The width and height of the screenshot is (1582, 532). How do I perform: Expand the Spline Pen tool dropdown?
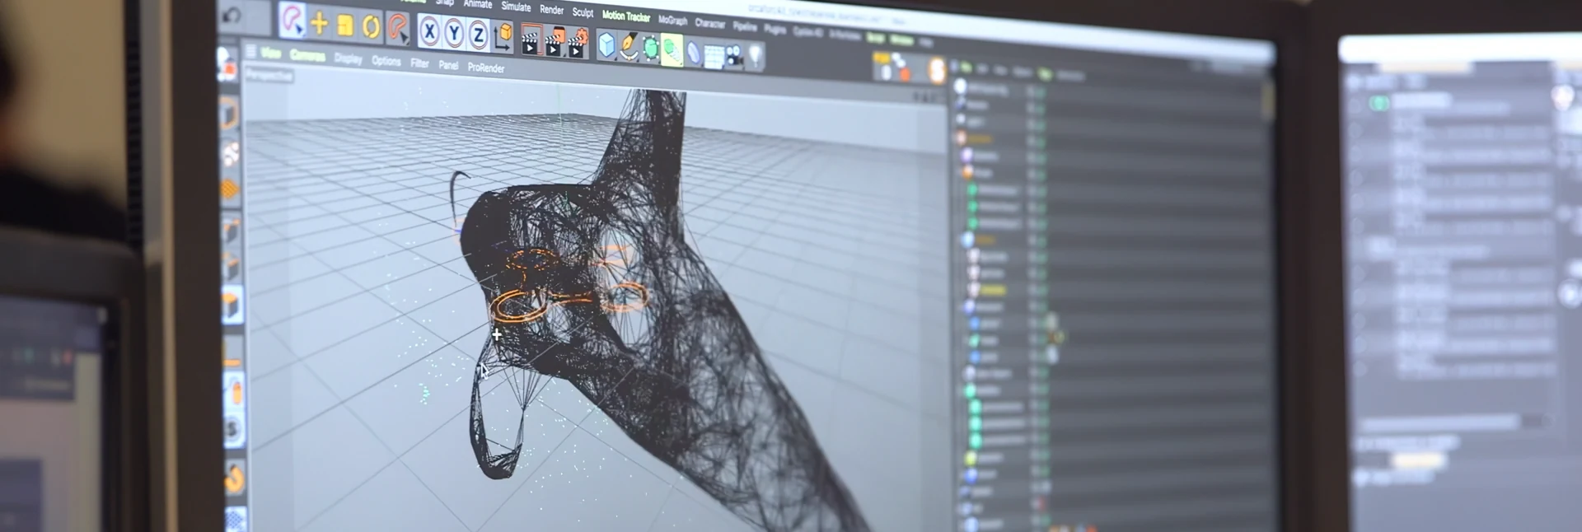point(630,46)
